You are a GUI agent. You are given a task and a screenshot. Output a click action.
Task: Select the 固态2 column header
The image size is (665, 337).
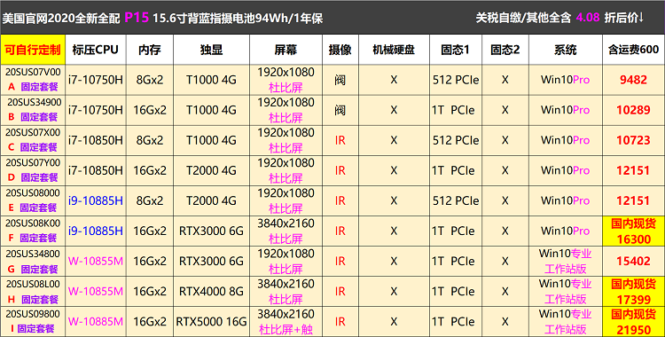pyautogui.click(x=505, y=50)
